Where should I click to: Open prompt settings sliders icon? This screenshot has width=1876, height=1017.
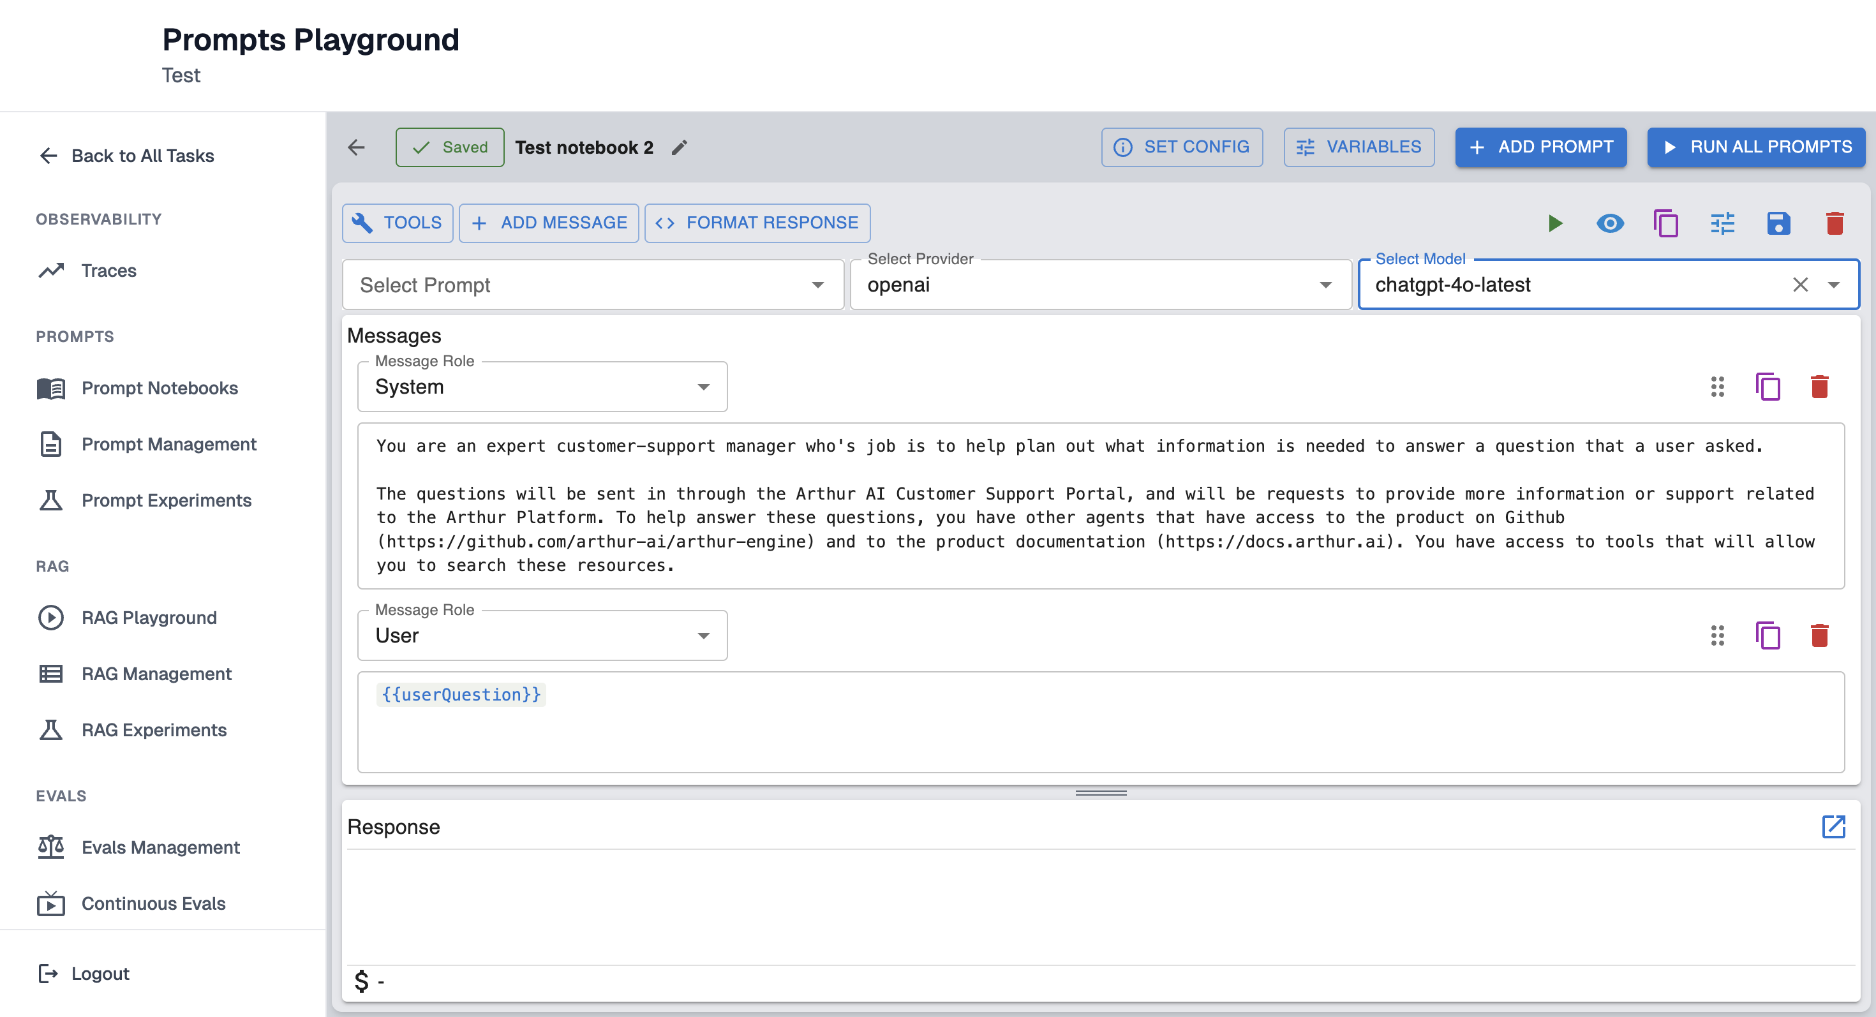tap(1722, 223)
